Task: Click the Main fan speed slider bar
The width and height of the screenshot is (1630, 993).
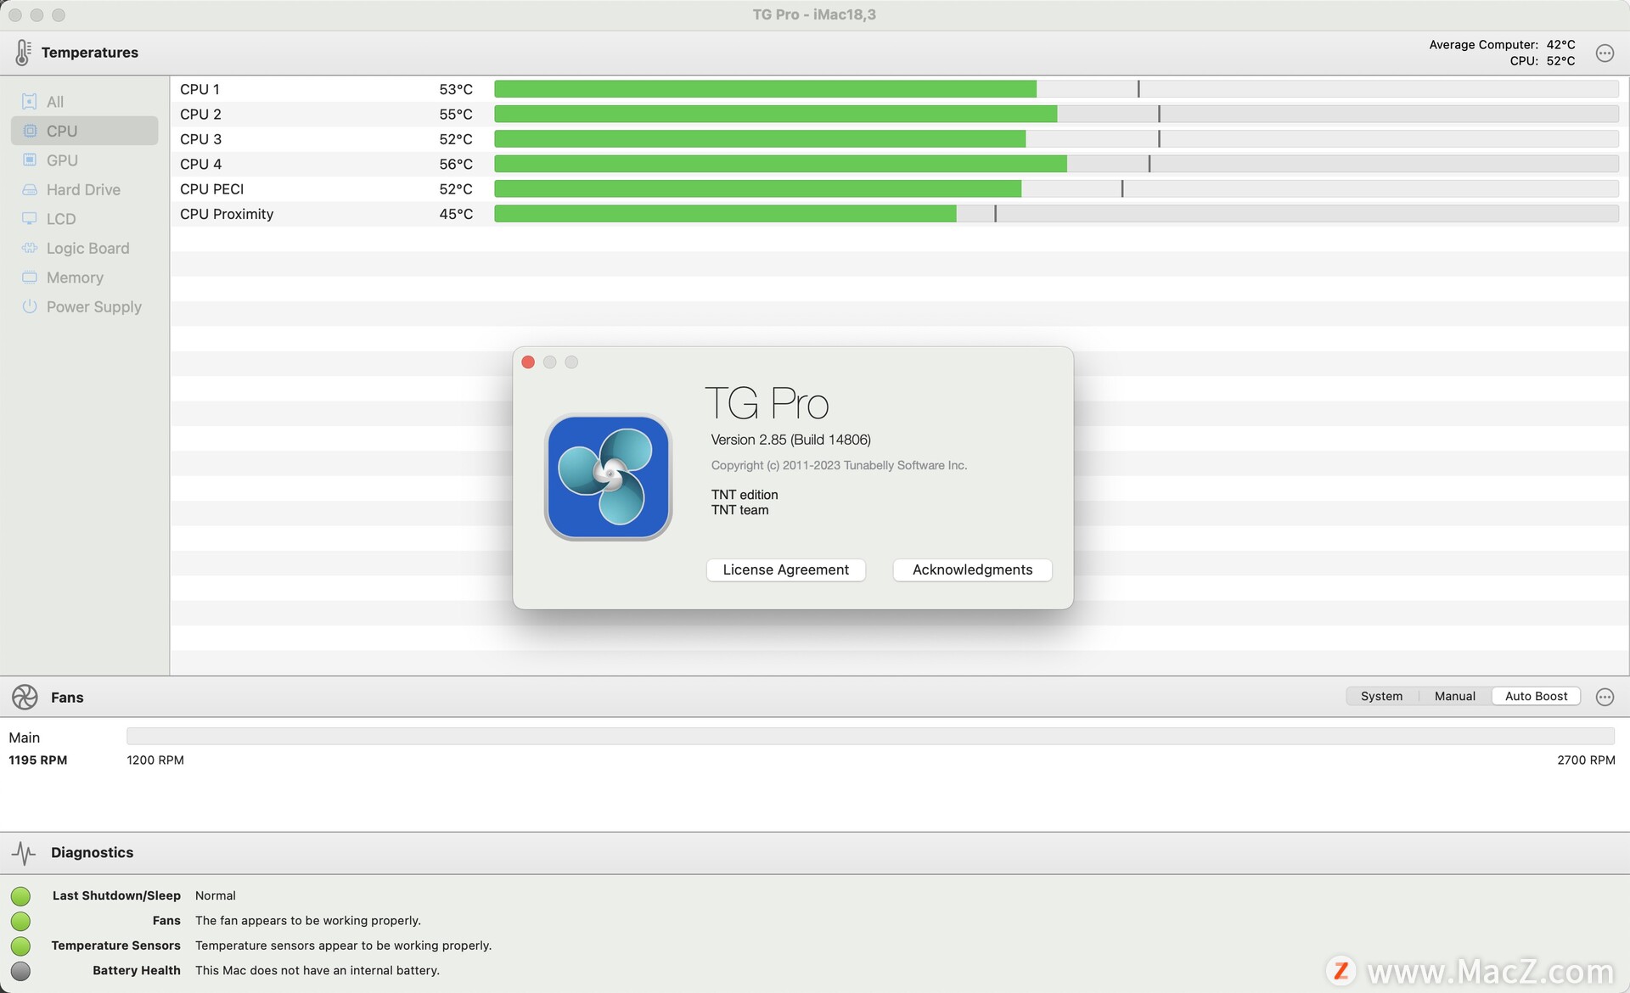Action: point(870,736)
